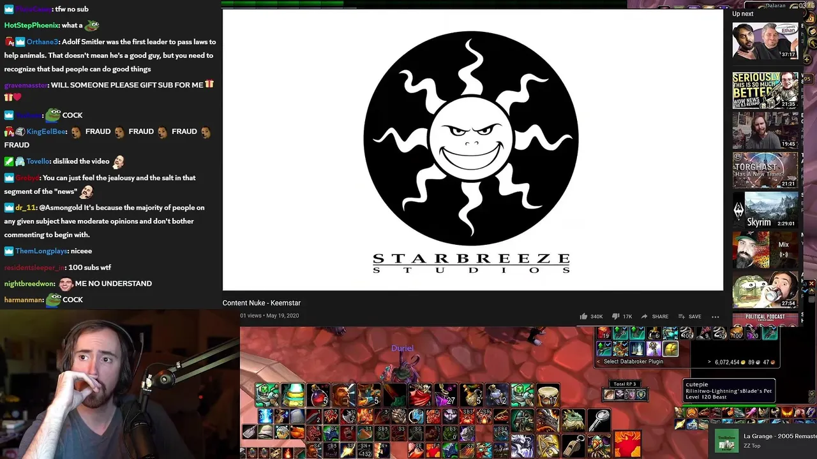
Task: Click the portrait face icon in Total RP 3
Action: point(608,395)
